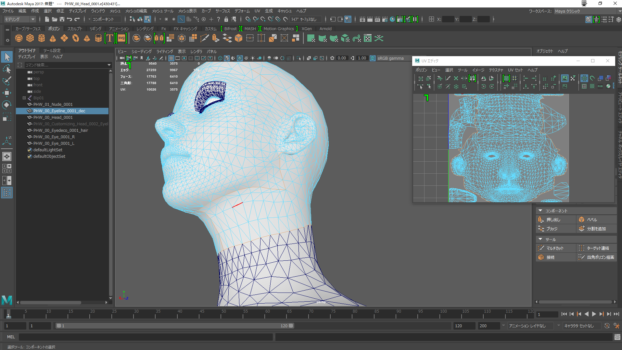Expand the Bip01 node in the outliner
622x350 pixels.
point(24,98)
